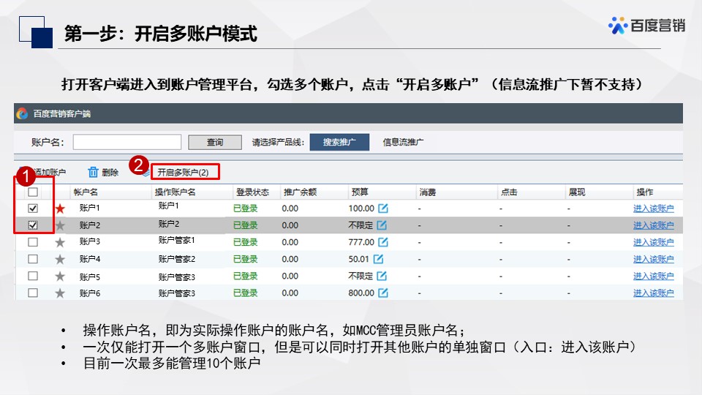
Task: Click the 操作 column header
Action: (645, 192)
